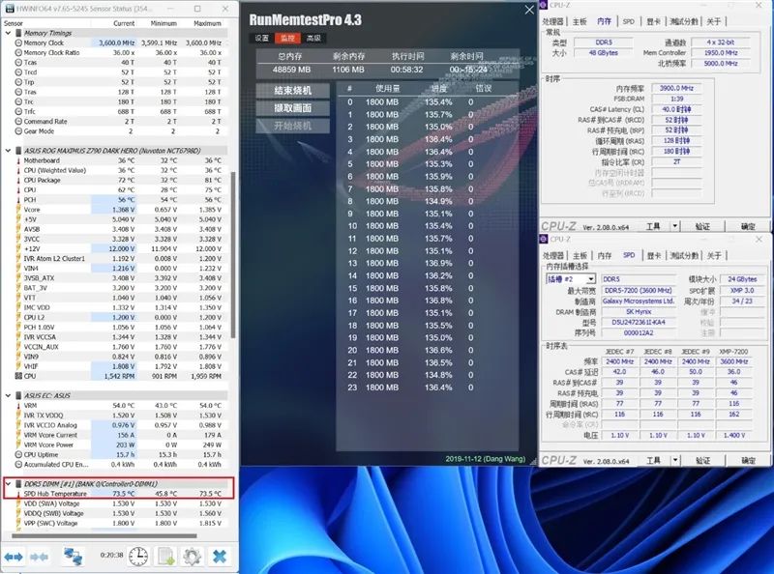Open the network remote monitoring icon in HWiNFO
The image size is (774, 574).
(74, 557)
